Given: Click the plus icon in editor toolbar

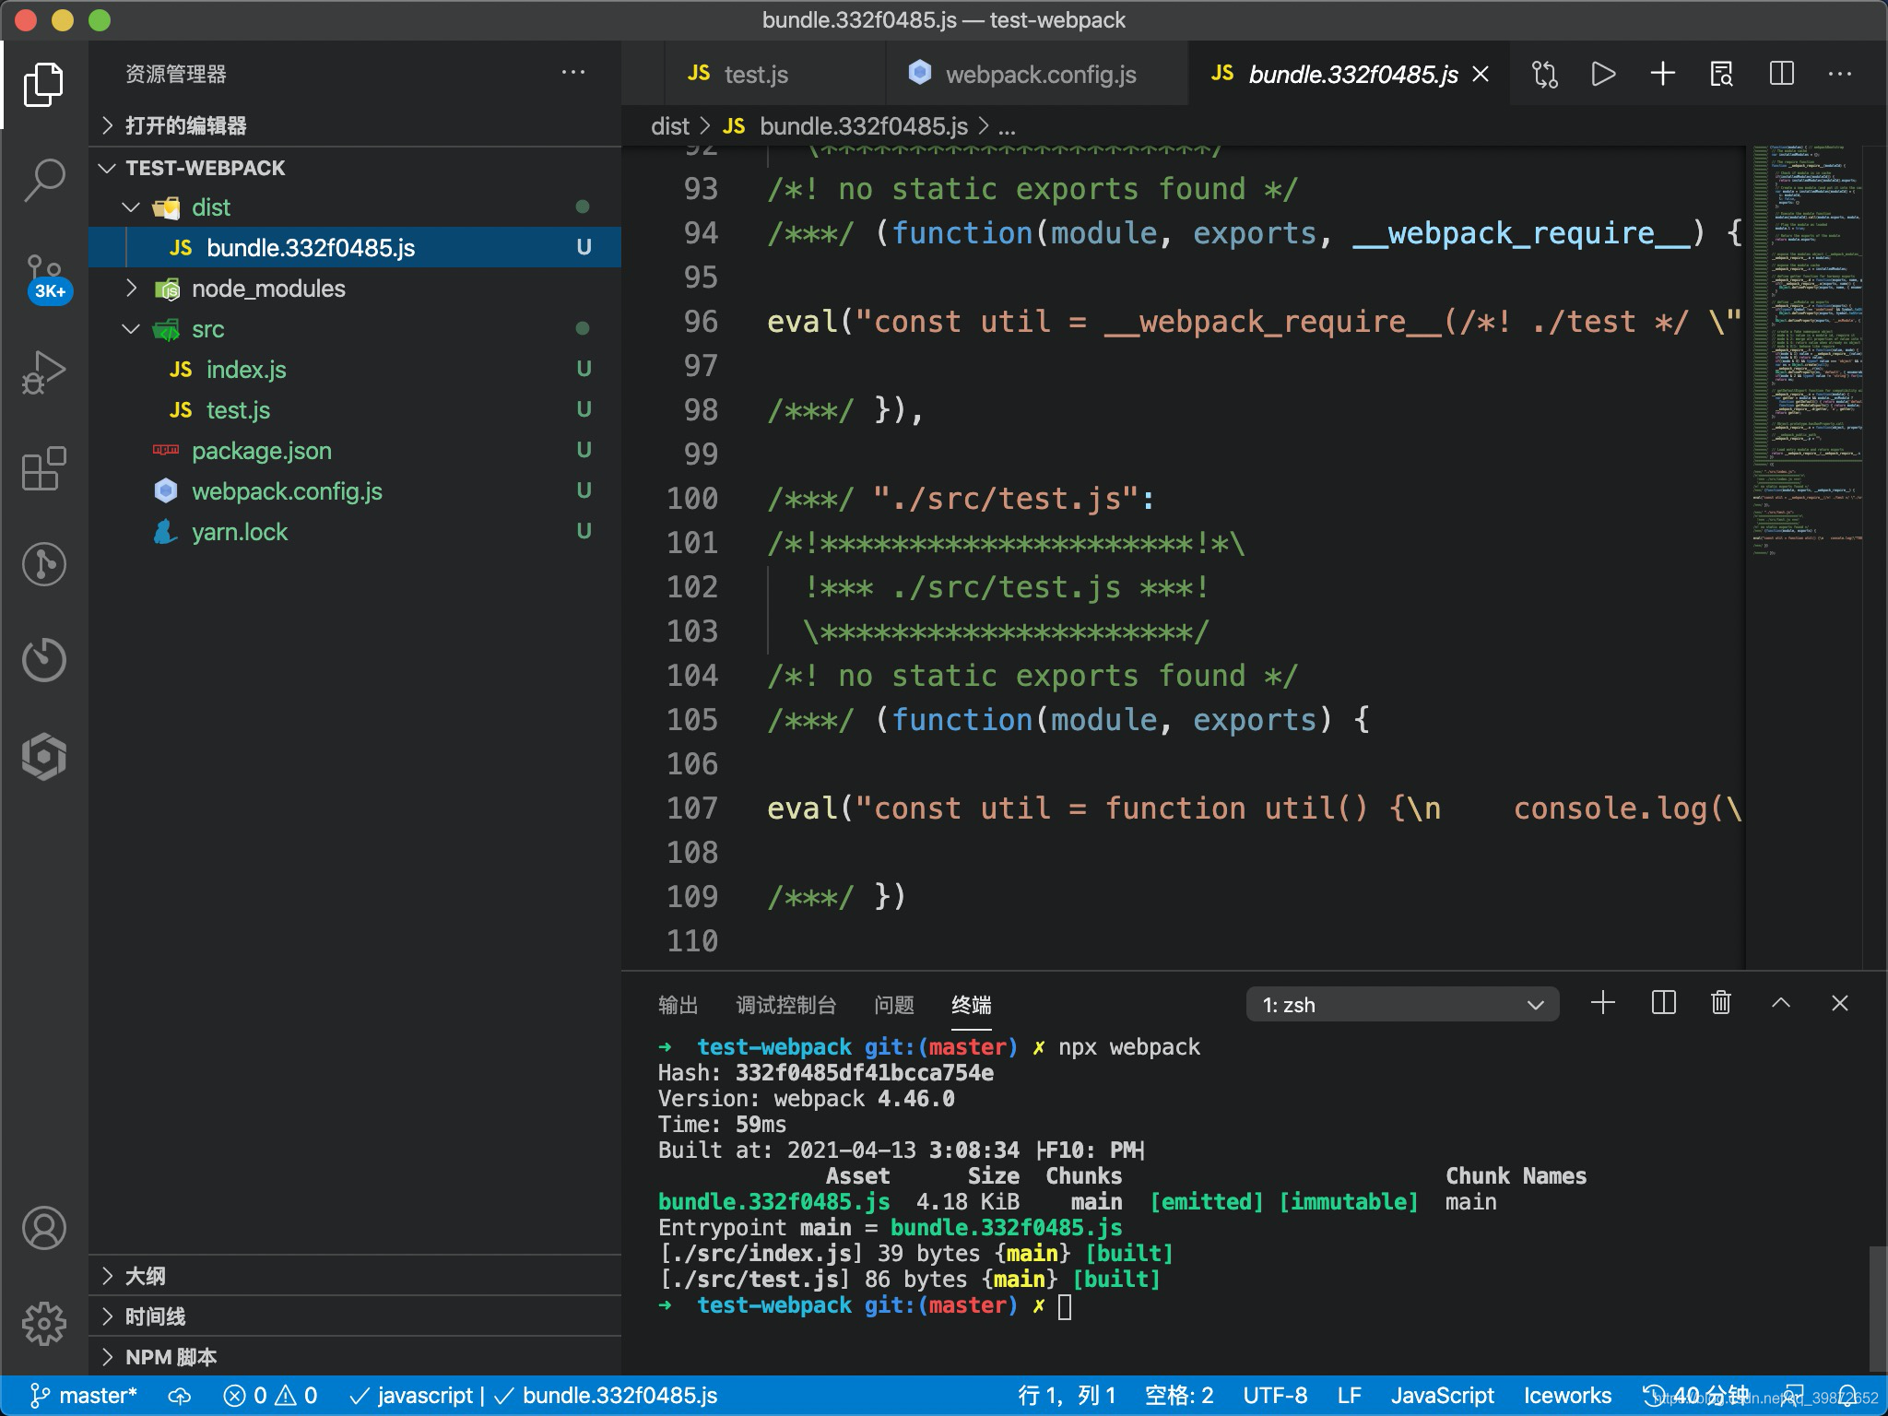Looking at the screenshot, I should click(1663, 74).
